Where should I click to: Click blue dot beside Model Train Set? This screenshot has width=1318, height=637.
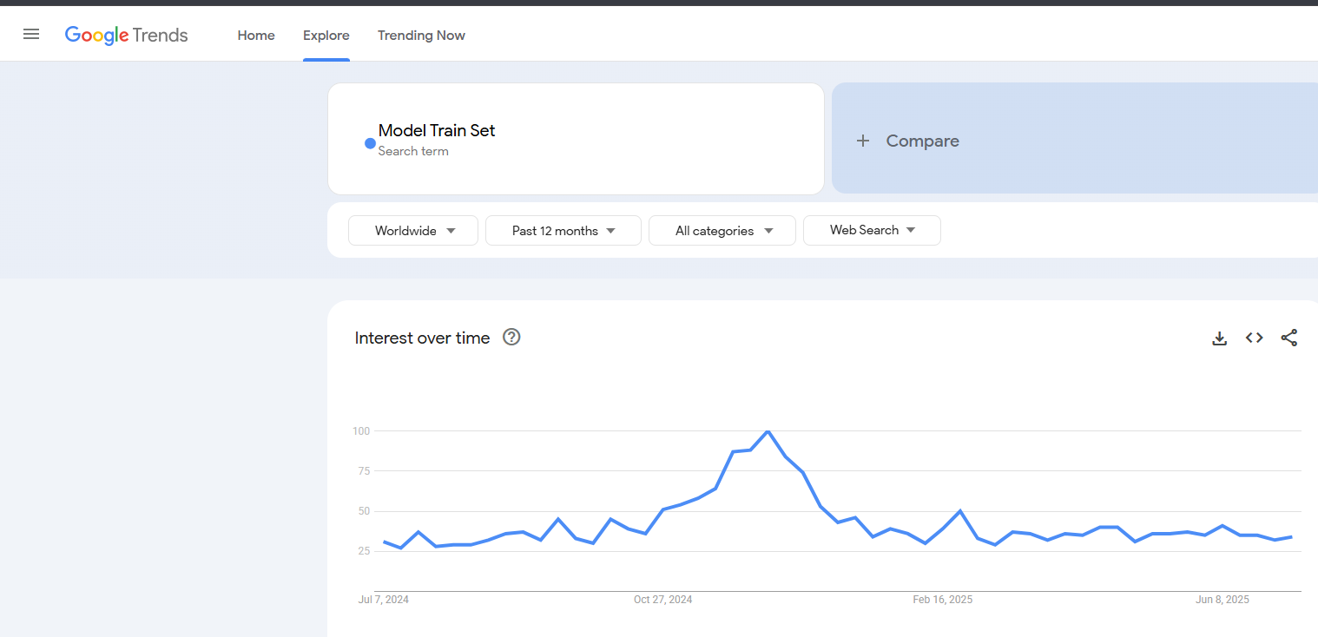tap(370, 143)
